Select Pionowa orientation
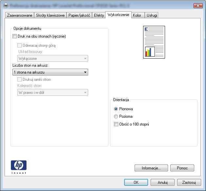Screen dimensions: 206x191 [x=116, y=109]
